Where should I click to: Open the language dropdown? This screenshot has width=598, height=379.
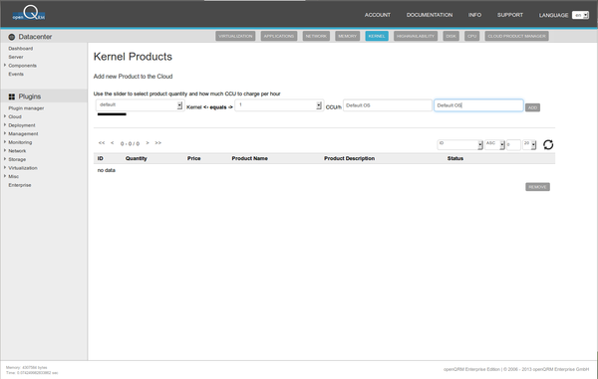pyautogui.click(x=580, y=15)
